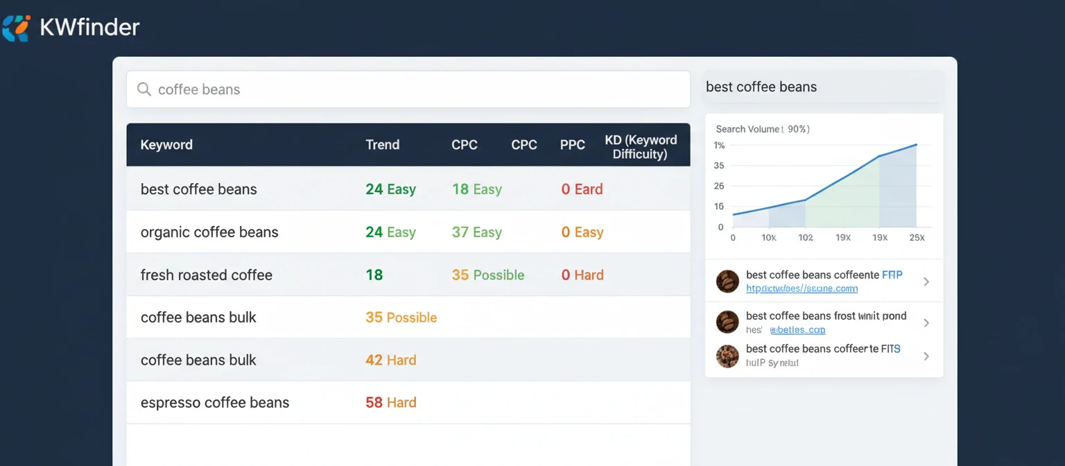Expand the first 'best coffee beans coffeente' result
Screen dimensions: 1065x466
[x=927, y=281]
